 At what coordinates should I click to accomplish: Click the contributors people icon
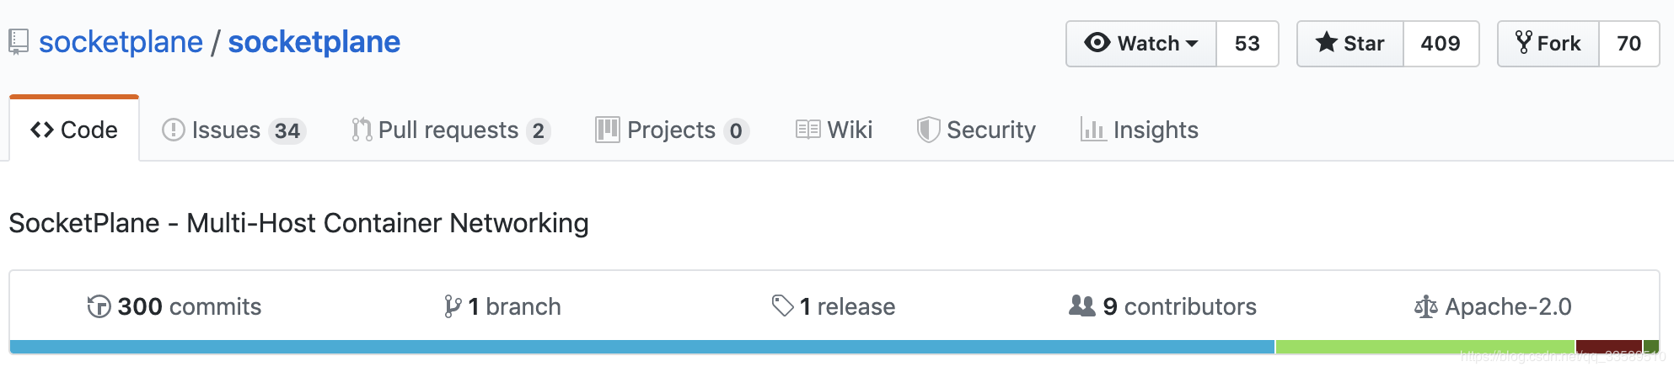tap(1081, 306)
